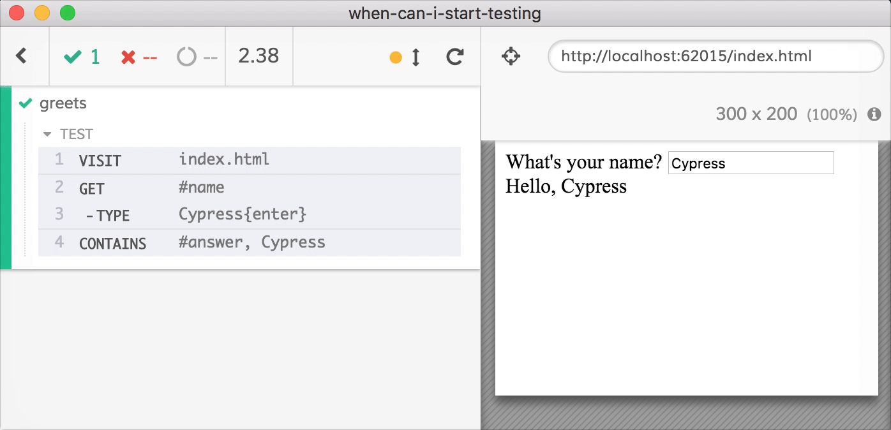Click the 300 x 200 viewport size label

(x=756, y=114)
